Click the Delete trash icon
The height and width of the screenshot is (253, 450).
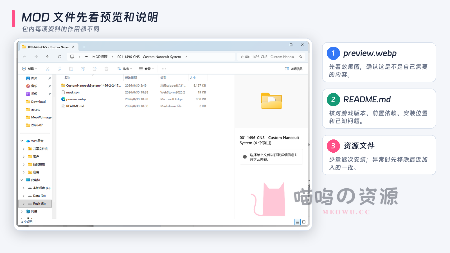point(107,69)
